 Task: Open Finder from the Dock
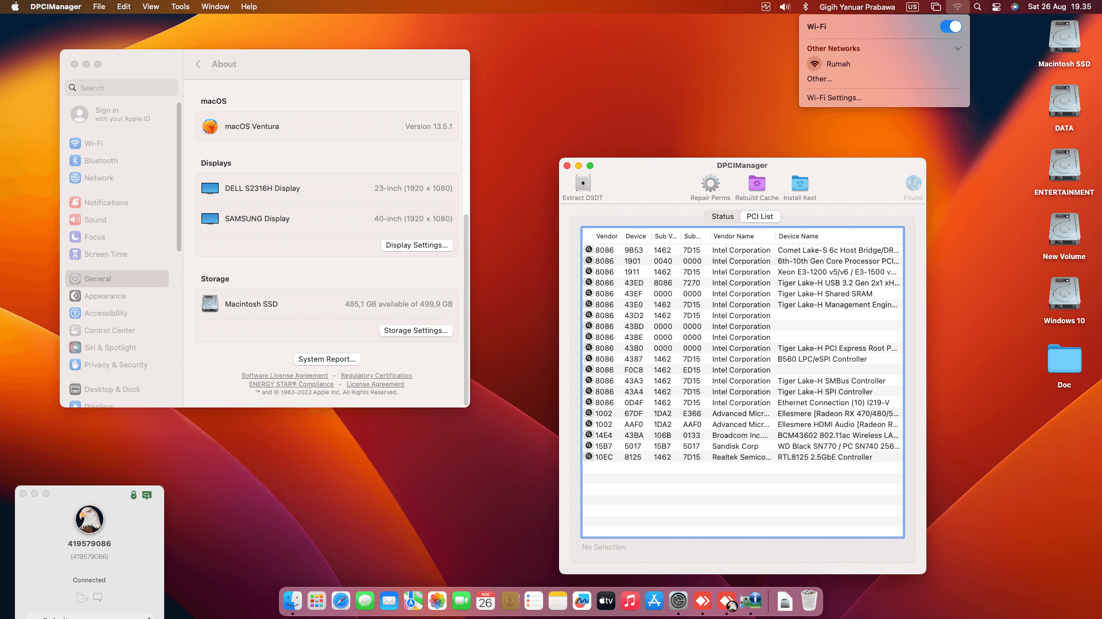[293, 601]
